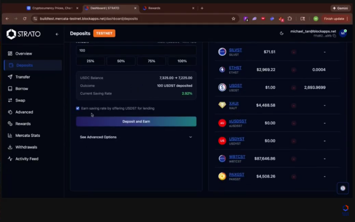Click the amount input field showing 100
355x222 pixels.
coord(136,50)
